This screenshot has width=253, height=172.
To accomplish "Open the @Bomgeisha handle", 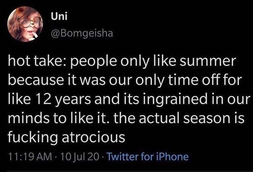I will [82, 34].
